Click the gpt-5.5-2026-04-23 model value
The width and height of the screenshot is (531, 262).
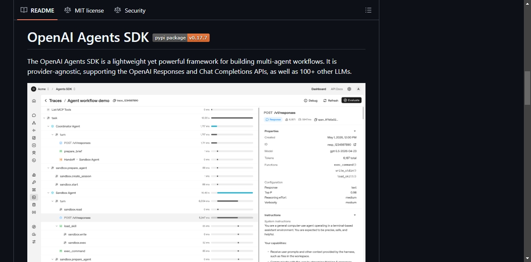(x=343, y=151)
